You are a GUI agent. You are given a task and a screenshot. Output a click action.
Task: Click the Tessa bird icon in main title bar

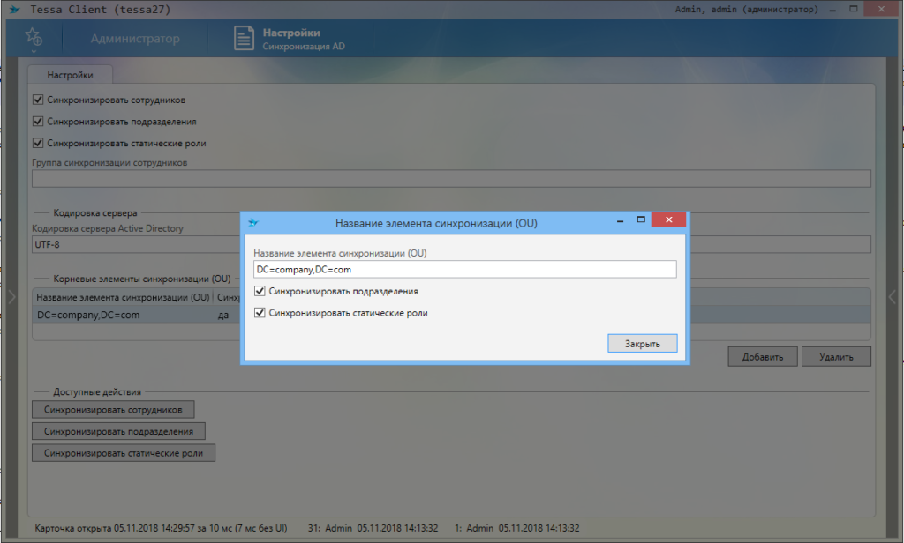click(13, 10)
